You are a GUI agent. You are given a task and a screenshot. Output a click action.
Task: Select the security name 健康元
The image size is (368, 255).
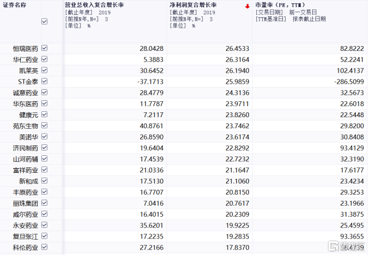(29, 115)
